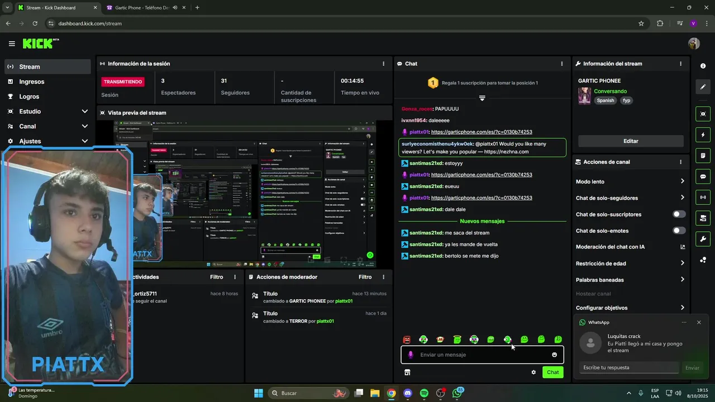Click the WhatsApp reply field Escribe tu respuesta

point(629,367)
